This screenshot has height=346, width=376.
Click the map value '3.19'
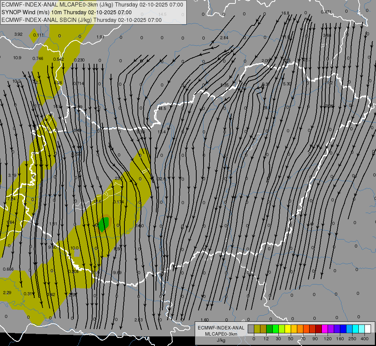[12, 175]
